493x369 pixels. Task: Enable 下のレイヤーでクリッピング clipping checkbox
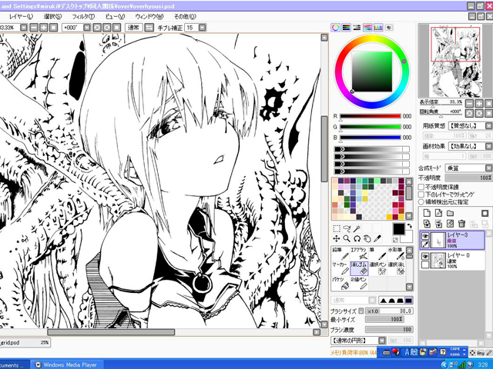pyautogui.click(x=421, y=194)
